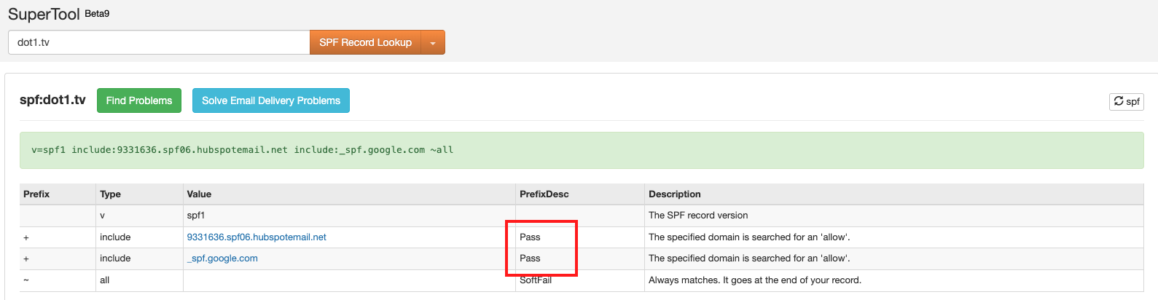Open the 9331636.spf06.hubspotemail.net link
The height and width of the screenshot is (300, 1158).
click(x=257, y=237)
